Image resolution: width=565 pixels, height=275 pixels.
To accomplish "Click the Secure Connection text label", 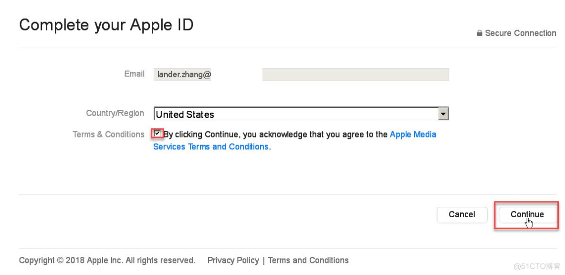I will 520,33.
